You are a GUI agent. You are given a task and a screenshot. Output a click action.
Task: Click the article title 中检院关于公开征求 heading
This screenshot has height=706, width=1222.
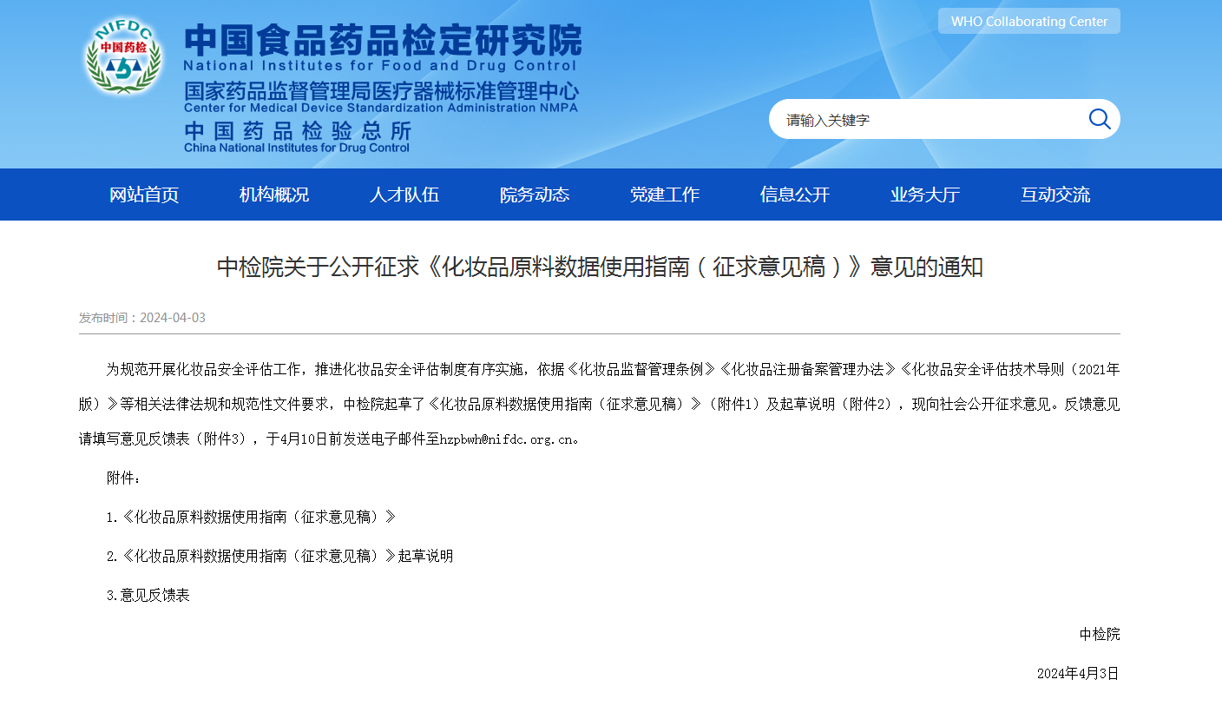tap(600, 267)
